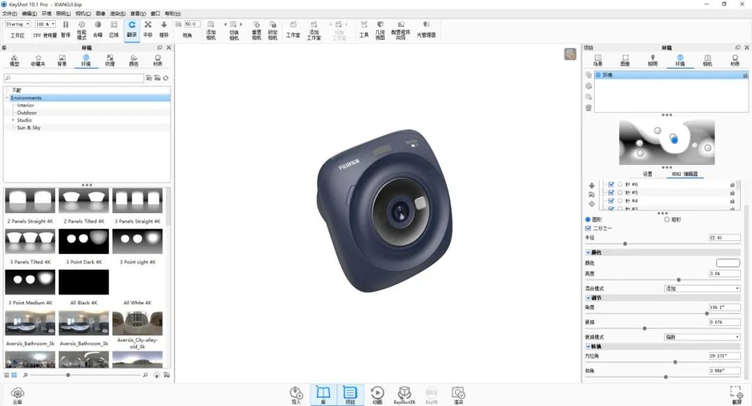The width and height of the screenshot is (752, 406).
Task: Select the 推移 dolly camera tool
Action: (x=164, y=25)
